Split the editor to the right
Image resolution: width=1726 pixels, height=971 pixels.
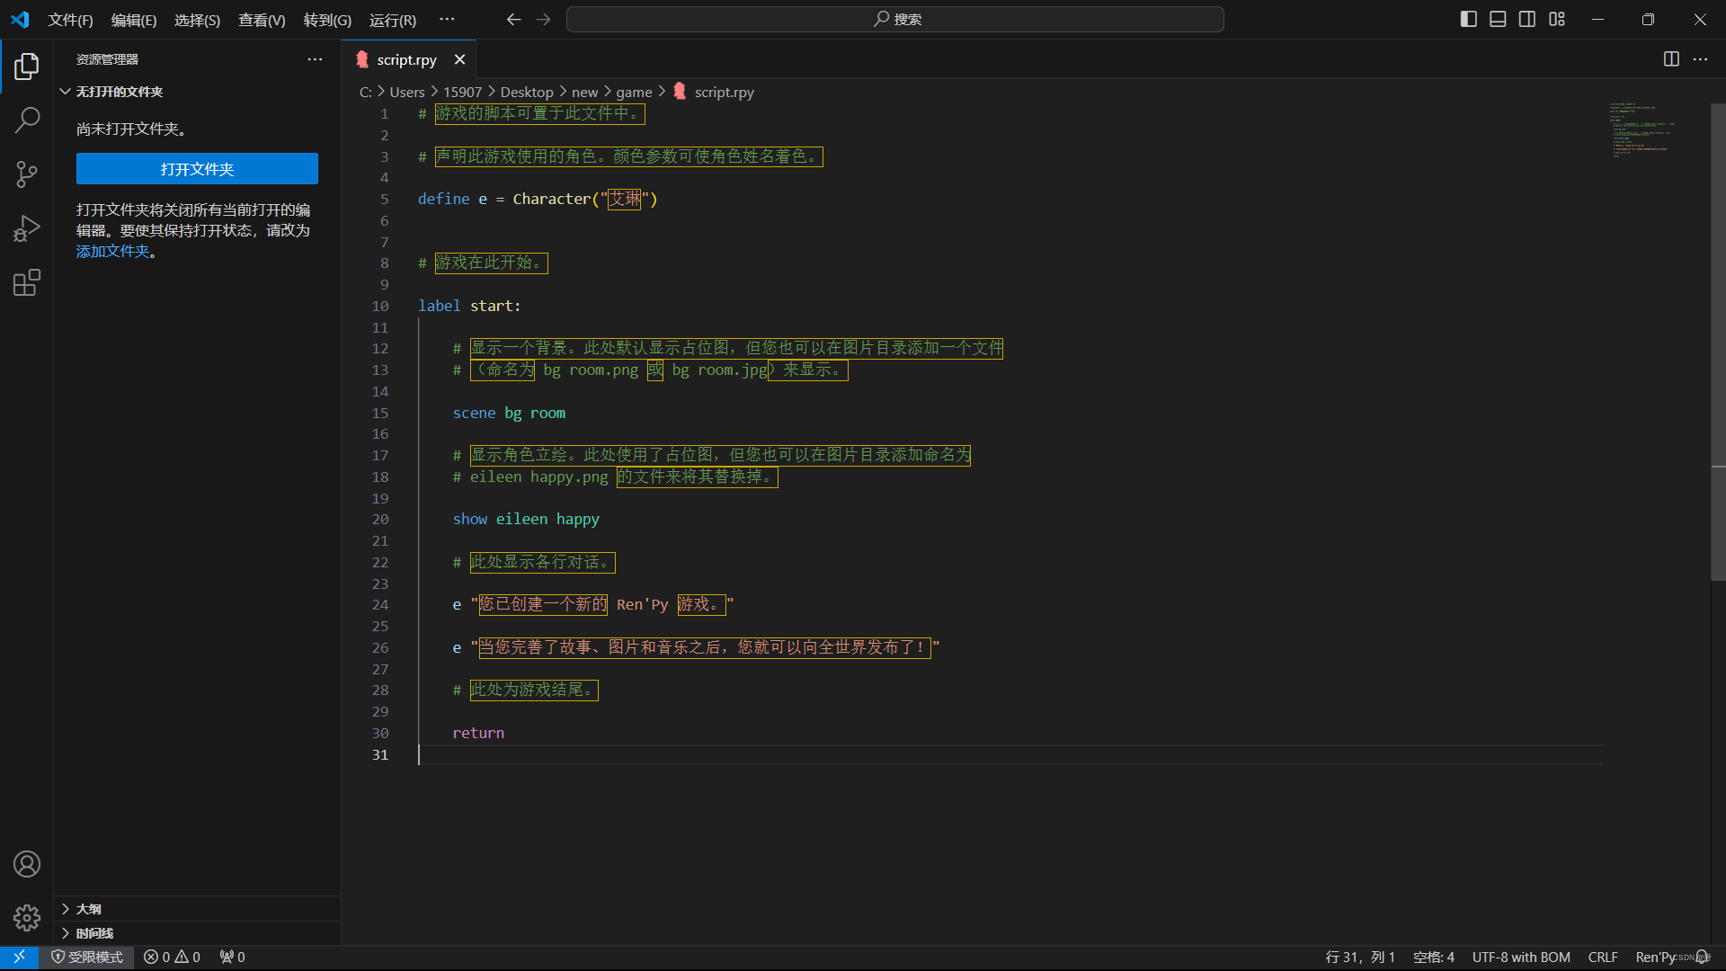click(1671, 59)
